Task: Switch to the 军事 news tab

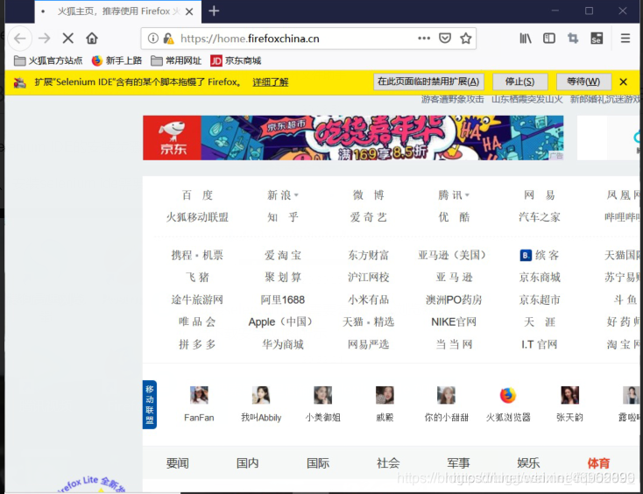Action: [458, 463]
